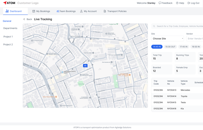The image size is (203, 130).
Task: Select Project 1 in sidebar
Action: [x=8, y=37]
